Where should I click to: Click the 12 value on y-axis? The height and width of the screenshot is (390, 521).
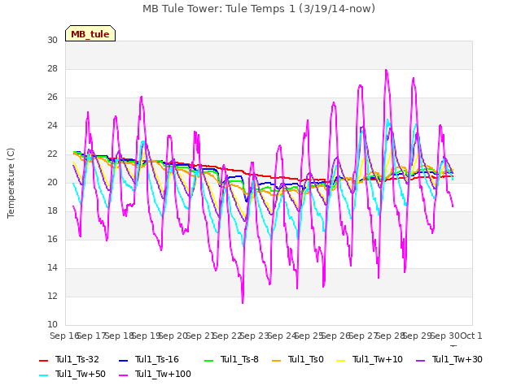[x=52, y=296]
